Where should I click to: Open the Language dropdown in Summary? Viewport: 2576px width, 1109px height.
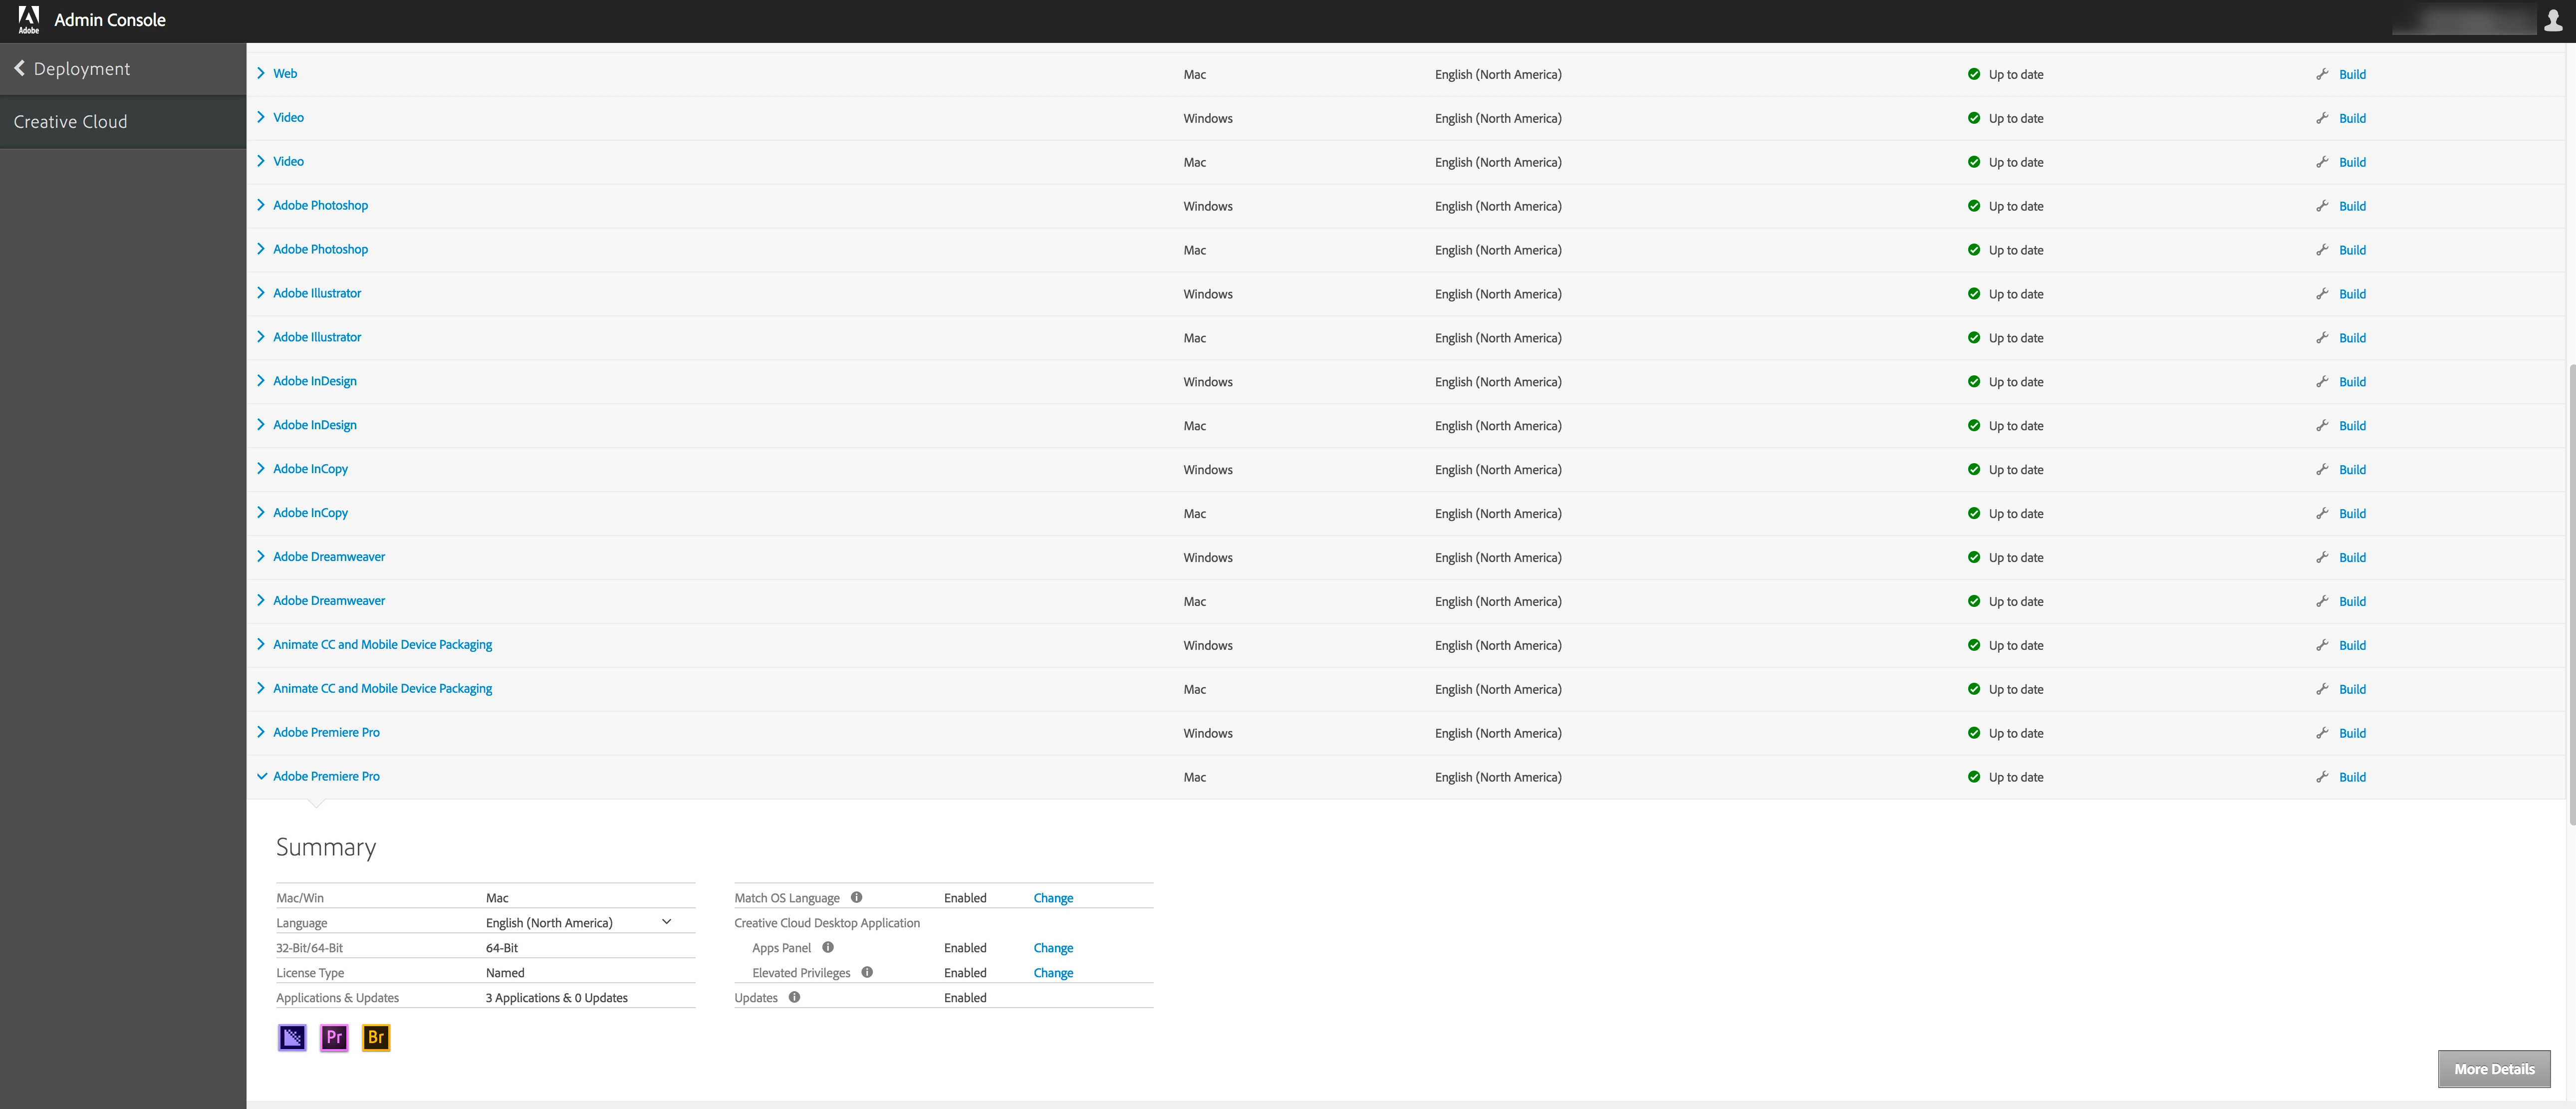pos(666,922)
